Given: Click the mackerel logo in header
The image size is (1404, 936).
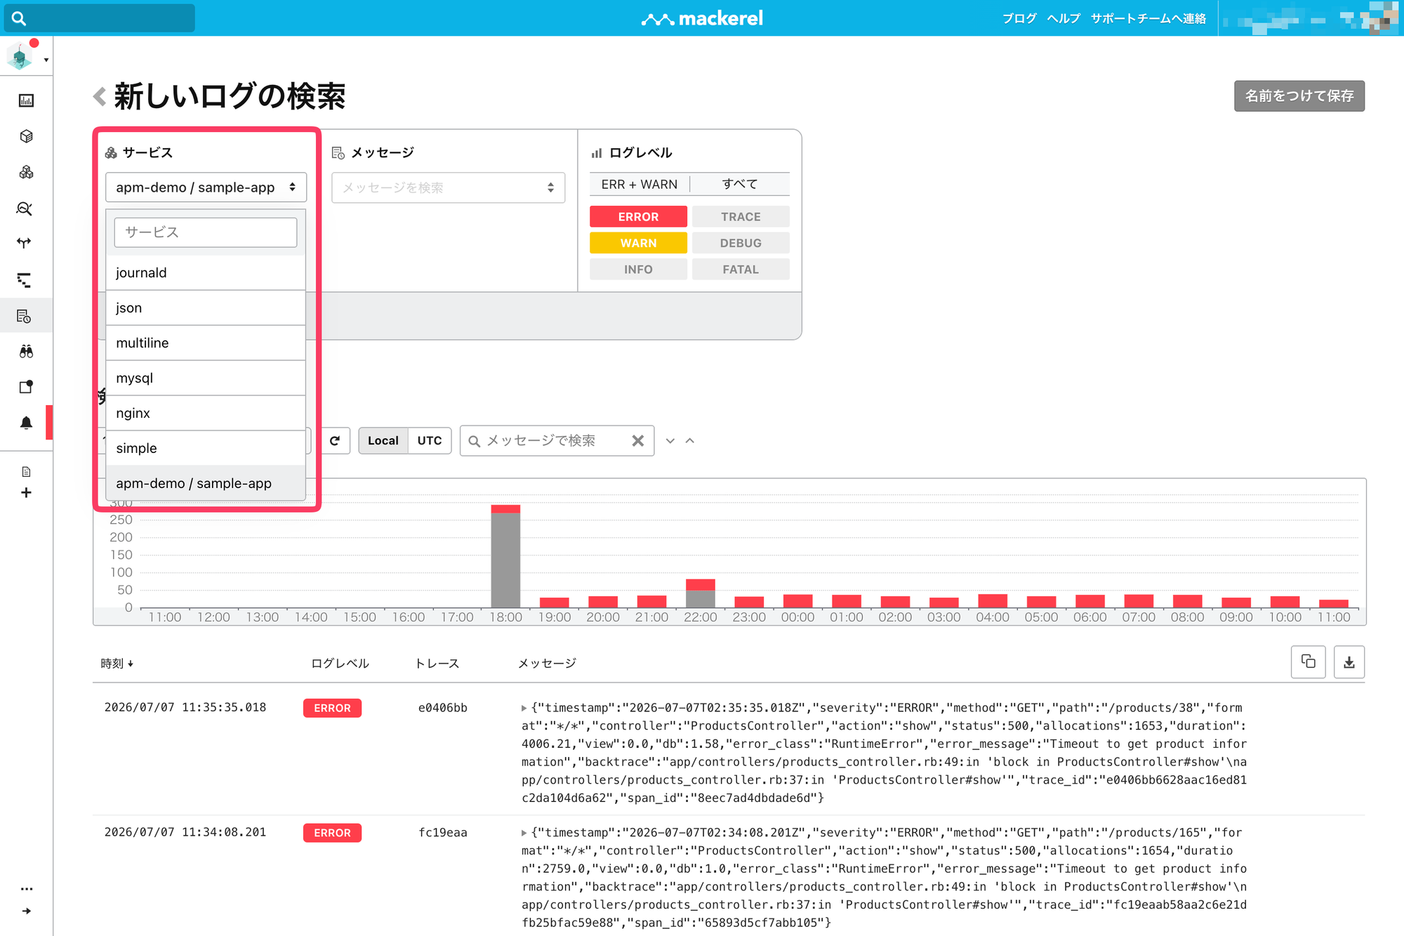Looking at the screenshot, I should 702,18.
